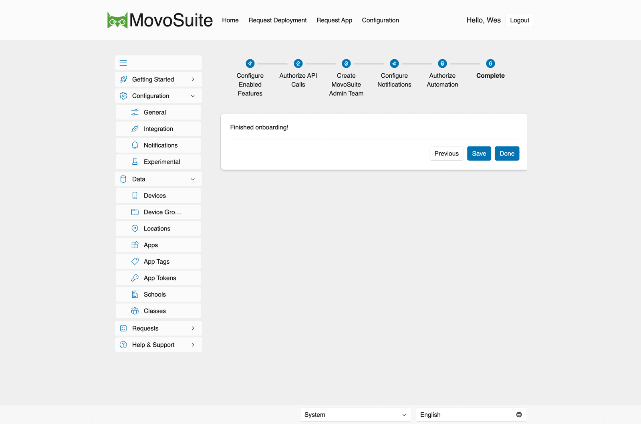Open the Notifications sidebar item
The width and height of the screenshot is (641, 424).
tap(158, 145)
